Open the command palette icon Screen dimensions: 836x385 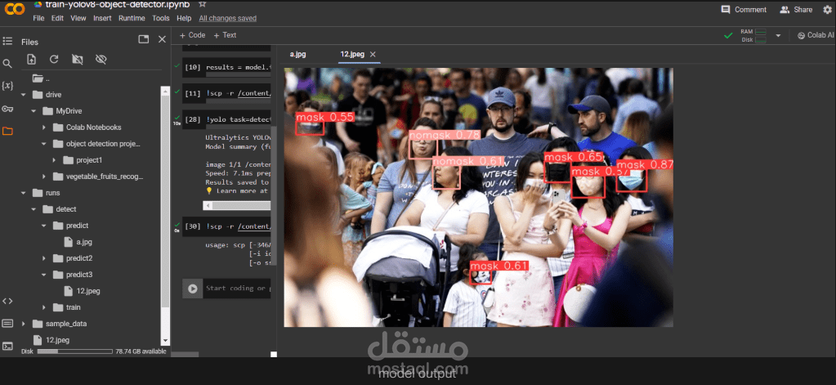[x=7, y=323]
